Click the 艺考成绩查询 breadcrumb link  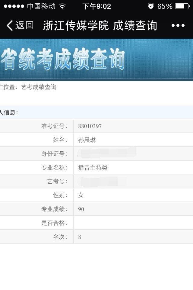(x=39, y=87)
